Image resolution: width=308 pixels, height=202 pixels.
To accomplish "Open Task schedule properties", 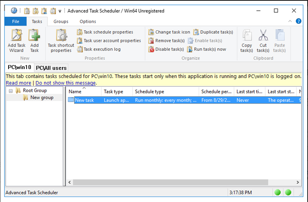I will pos(105,32).
